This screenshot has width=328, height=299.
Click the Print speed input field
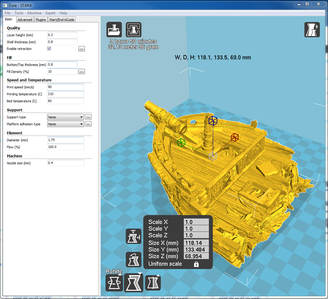click(x=66, y=87)
